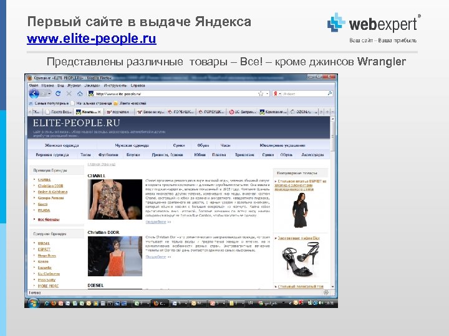Screen dimensions: 449x336
Task: Open Самые популярные bookmarks folder
Action: coord(49,103)
